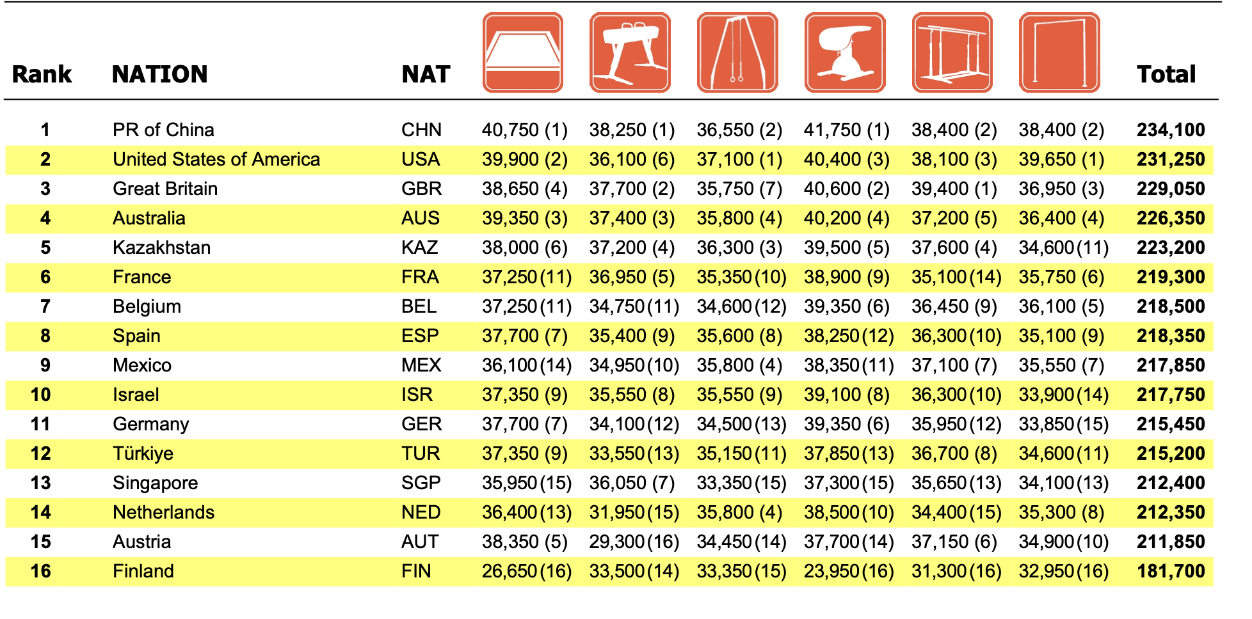Click Austria floor score 38,350 (5)

(525, 542)
